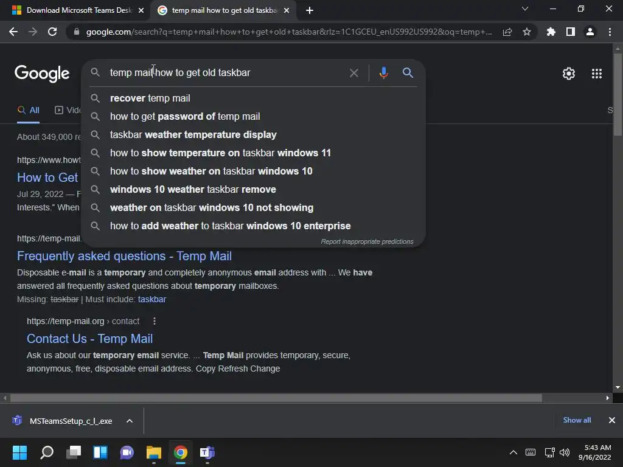This screenshot has height=467, width=623.
Task: Expand the tab search chevron in the title bar
Action: click(x=525, y=9)
